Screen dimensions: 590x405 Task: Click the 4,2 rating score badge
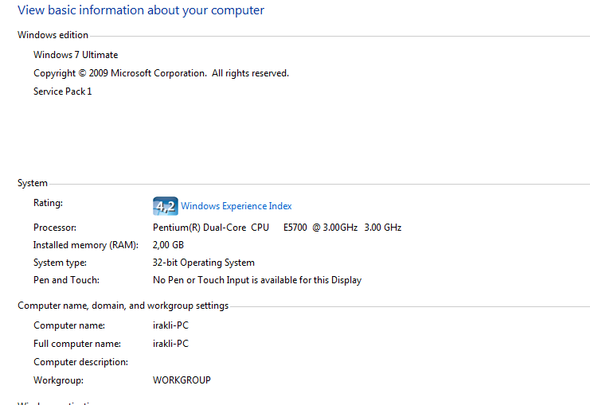[x=165, y=206]
